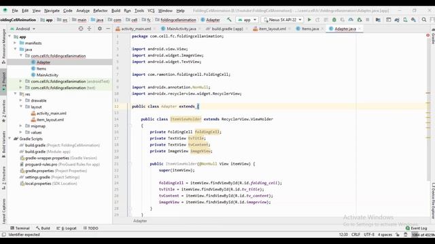Screen dimensions: 435x244
Task: Click Collapse All icon in the Project panel
Action: pyautogui.click(x=89, y=28)
